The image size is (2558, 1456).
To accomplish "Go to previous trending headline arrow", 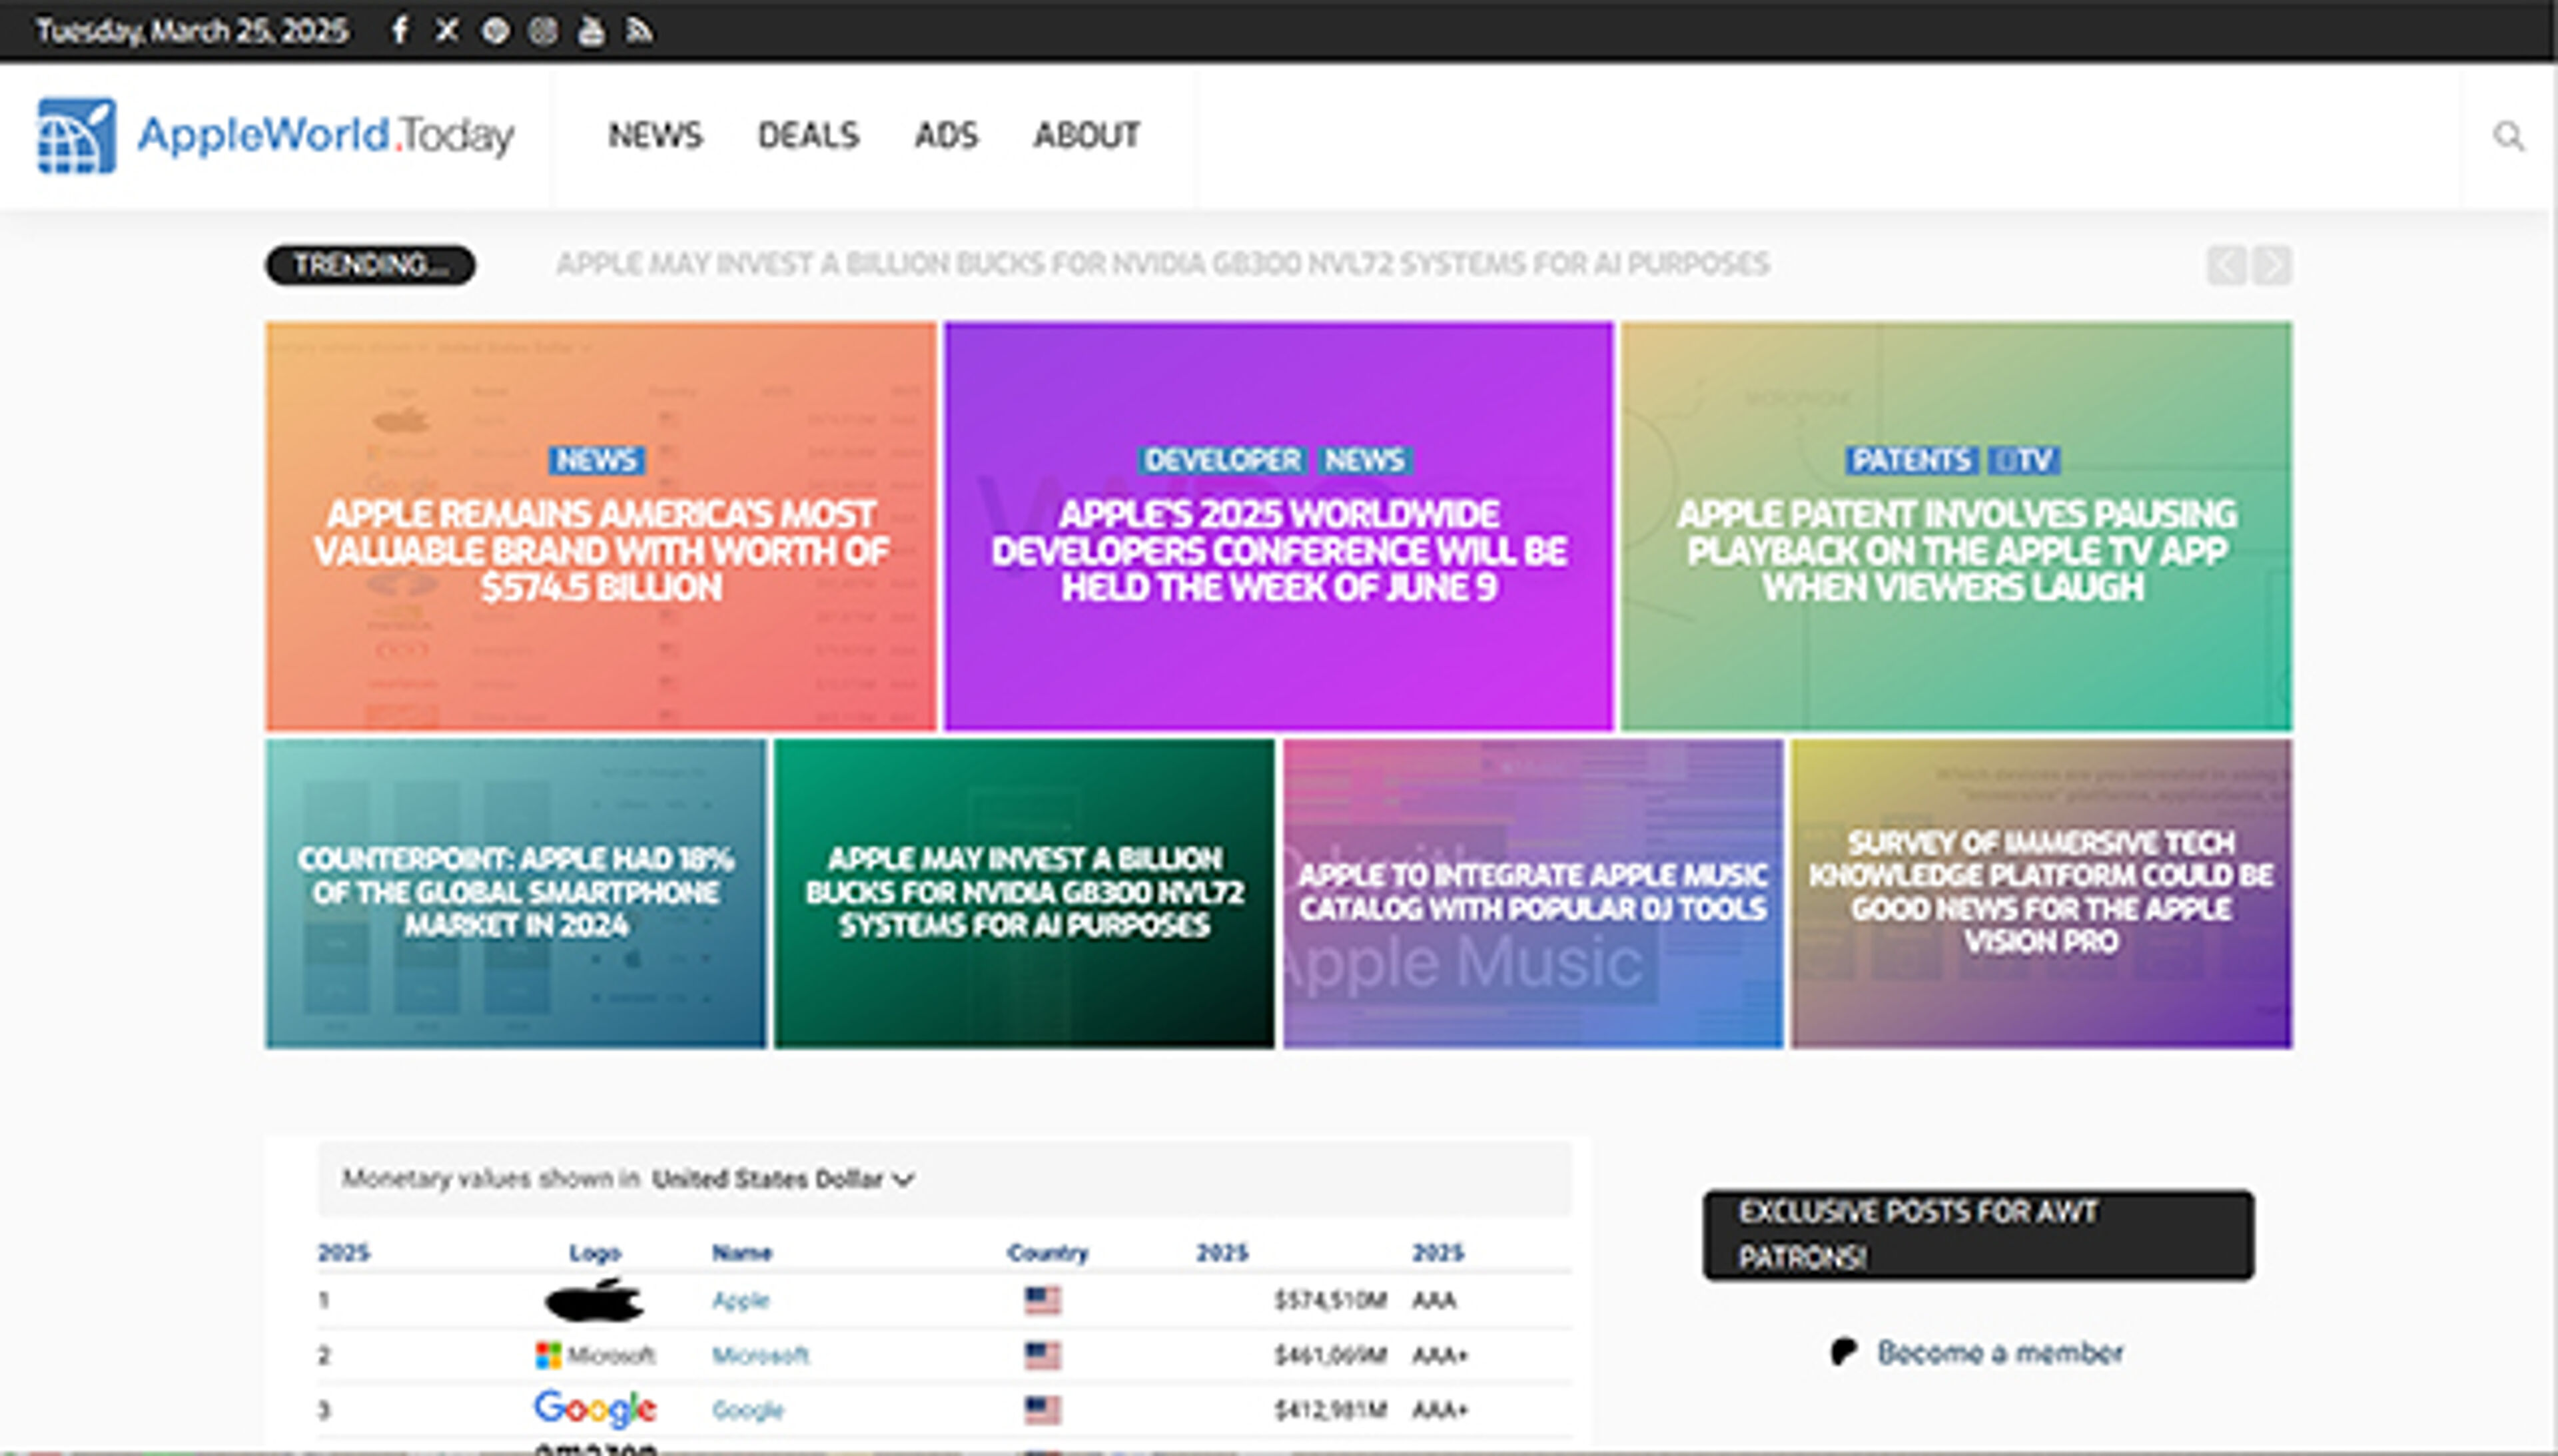I will (x=2226, y=265).
